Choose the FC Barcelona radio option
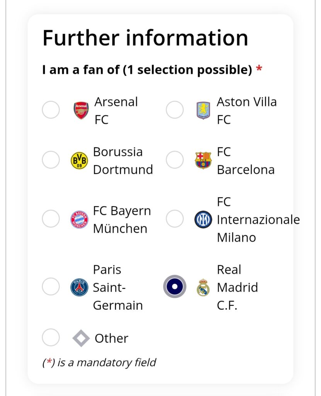 click(175, 160)
